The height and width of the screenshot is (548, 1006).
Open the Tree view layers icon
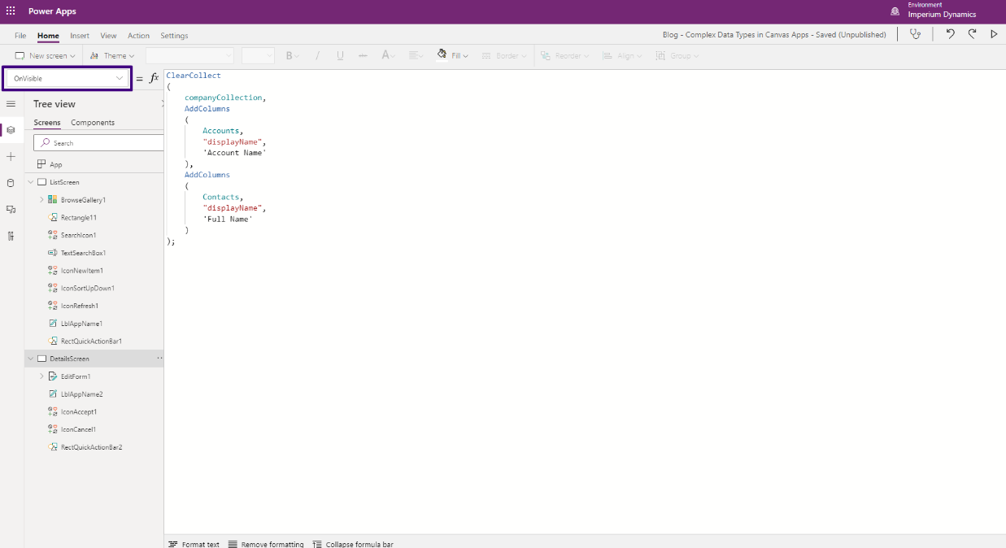point(11,130)
